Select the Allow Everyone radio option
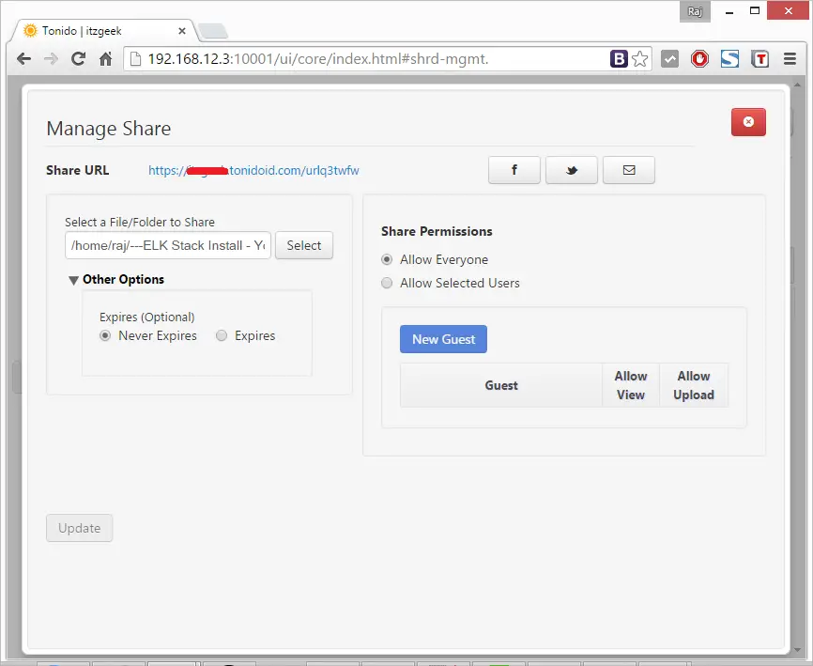 [x=387, y=259]
